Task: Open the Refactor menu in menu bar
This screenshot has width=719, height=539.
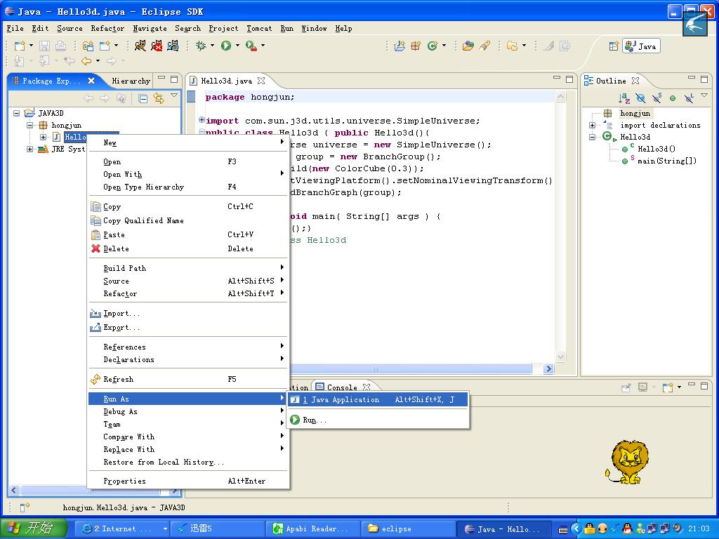Action: click(107, 28)
